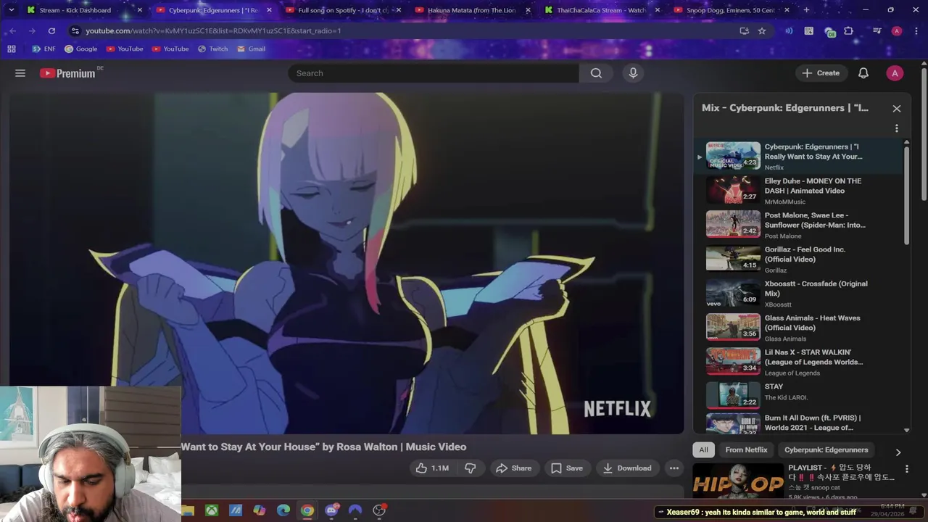Open Google Chrome from the taskbar
The image size is (928, 522).
(x=307, y=510)
